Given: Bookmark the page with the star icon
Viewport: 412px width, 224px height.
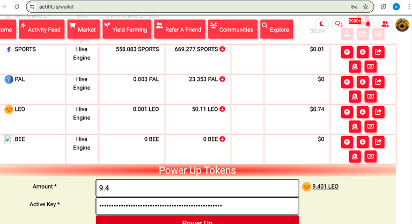Looking at the screenshot, I should click(x=365, y=7).
